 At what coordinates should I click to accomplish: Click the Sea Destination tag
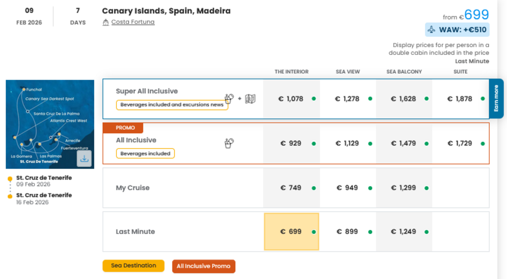[x=133, y=266]
